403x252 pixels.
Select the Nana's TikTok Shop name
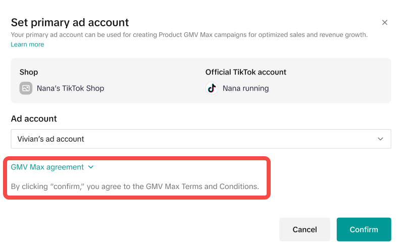(x=70, y=88)
